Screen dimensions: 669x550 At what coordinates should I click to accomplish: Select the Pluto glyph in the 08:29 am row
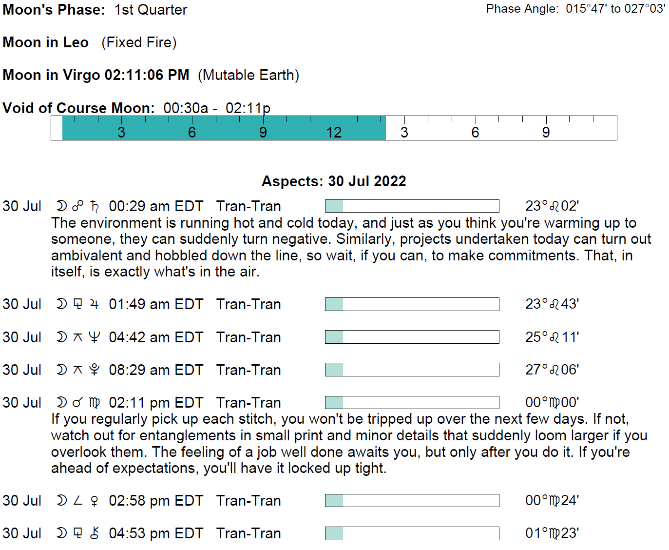click(x=95, y=370)
